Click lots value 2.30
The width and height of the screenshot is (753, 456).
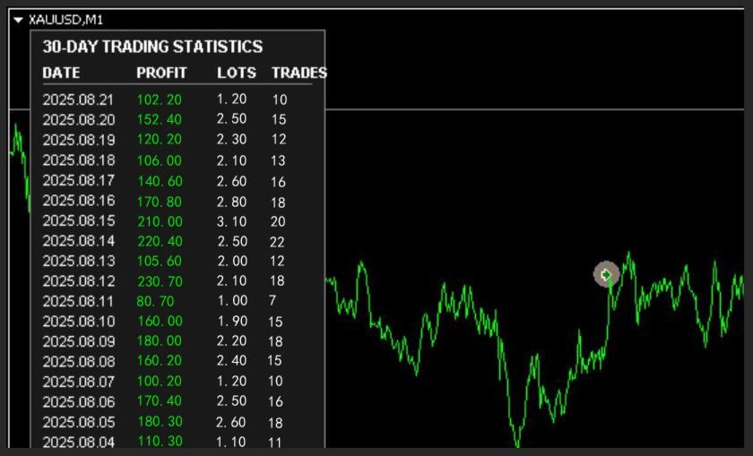tap(231, 140)
